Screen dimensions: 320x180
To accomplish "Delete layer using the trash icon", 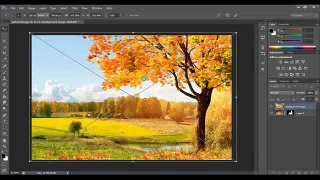I will (x=311, y=173).
